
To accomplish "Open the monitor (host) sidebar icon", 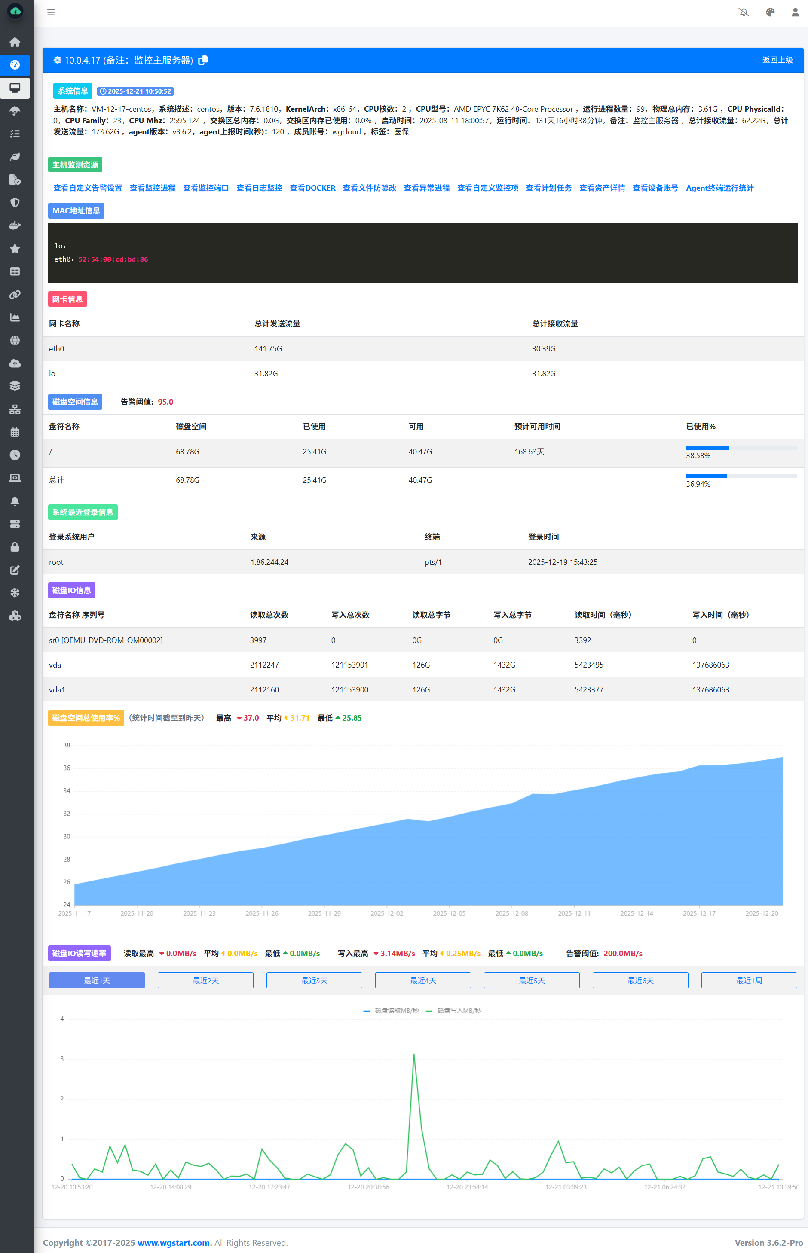I will click(x=15, y=88).
